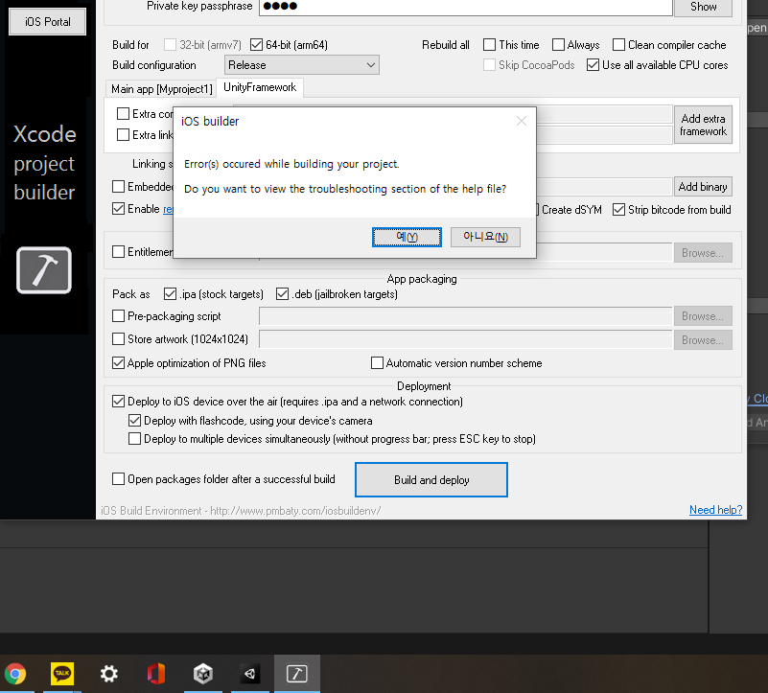
Task: Click the 아니요(N) No button
Action: 485,237
